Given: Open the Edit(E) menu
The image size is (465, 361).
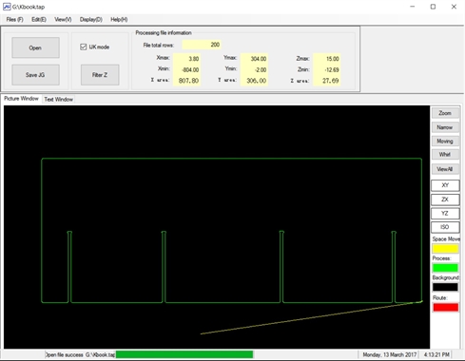Looking at the screenshot, I should click(x=39, y=19).
